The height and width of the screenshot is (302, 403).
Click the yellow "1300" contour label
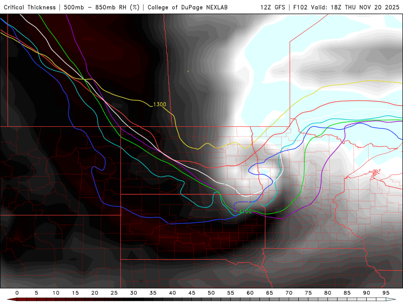[160, 104]
